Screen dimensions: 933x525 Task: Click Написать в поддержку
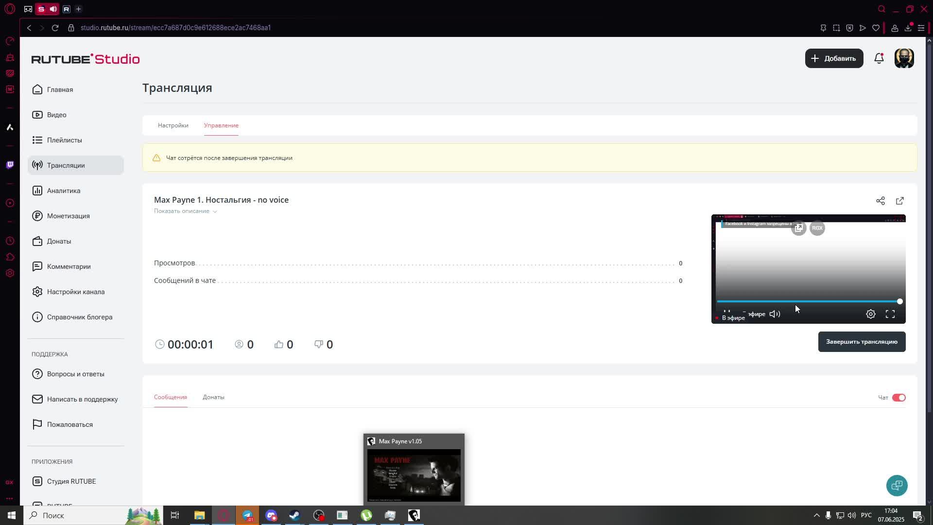[76, 399]
